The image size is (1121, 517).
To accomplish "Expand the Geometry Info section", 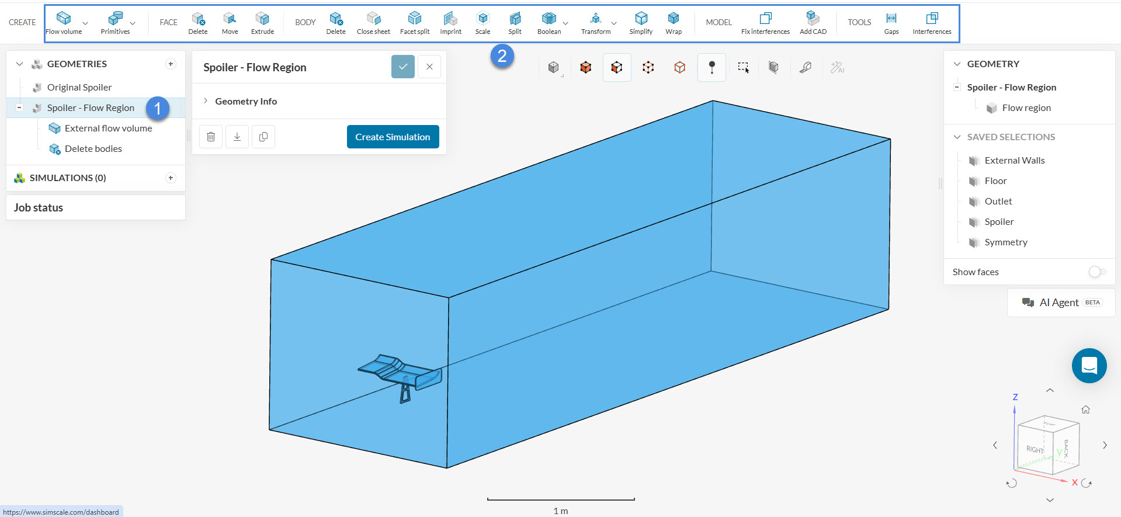I will click(x=206, y=101).
